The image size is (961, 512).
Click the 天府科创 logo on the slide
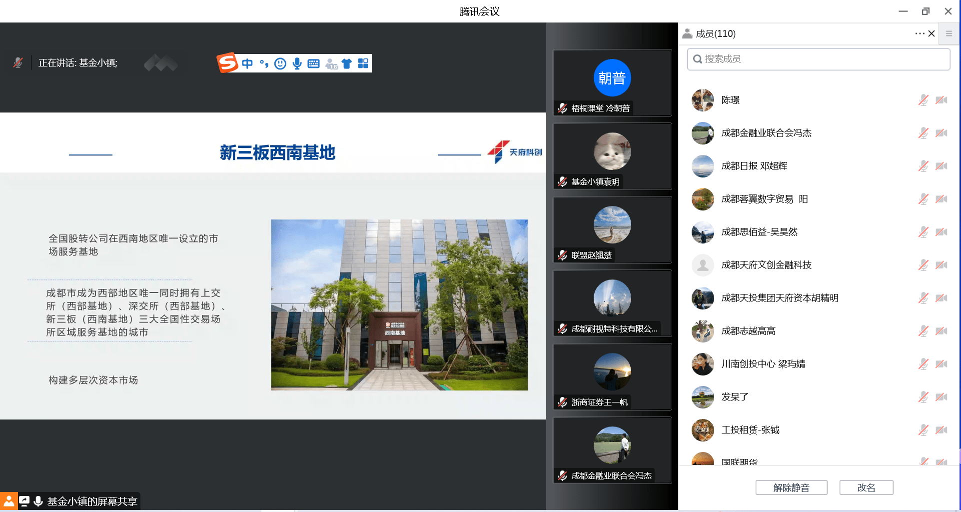(515, 152)
